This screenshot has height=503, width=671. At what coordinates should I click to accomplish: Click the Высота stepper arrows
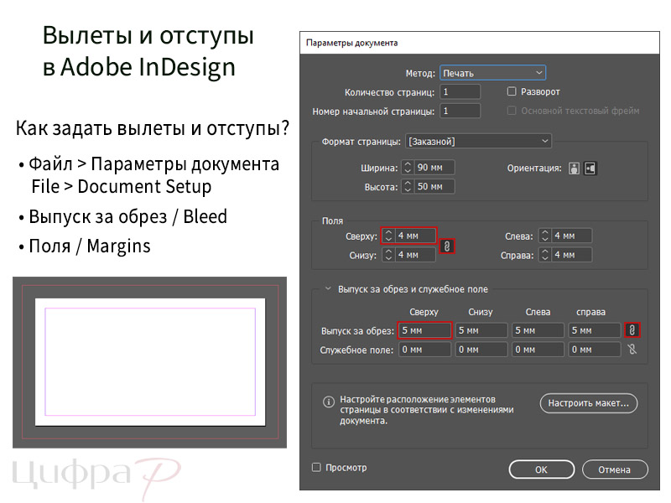coord(408,186)
